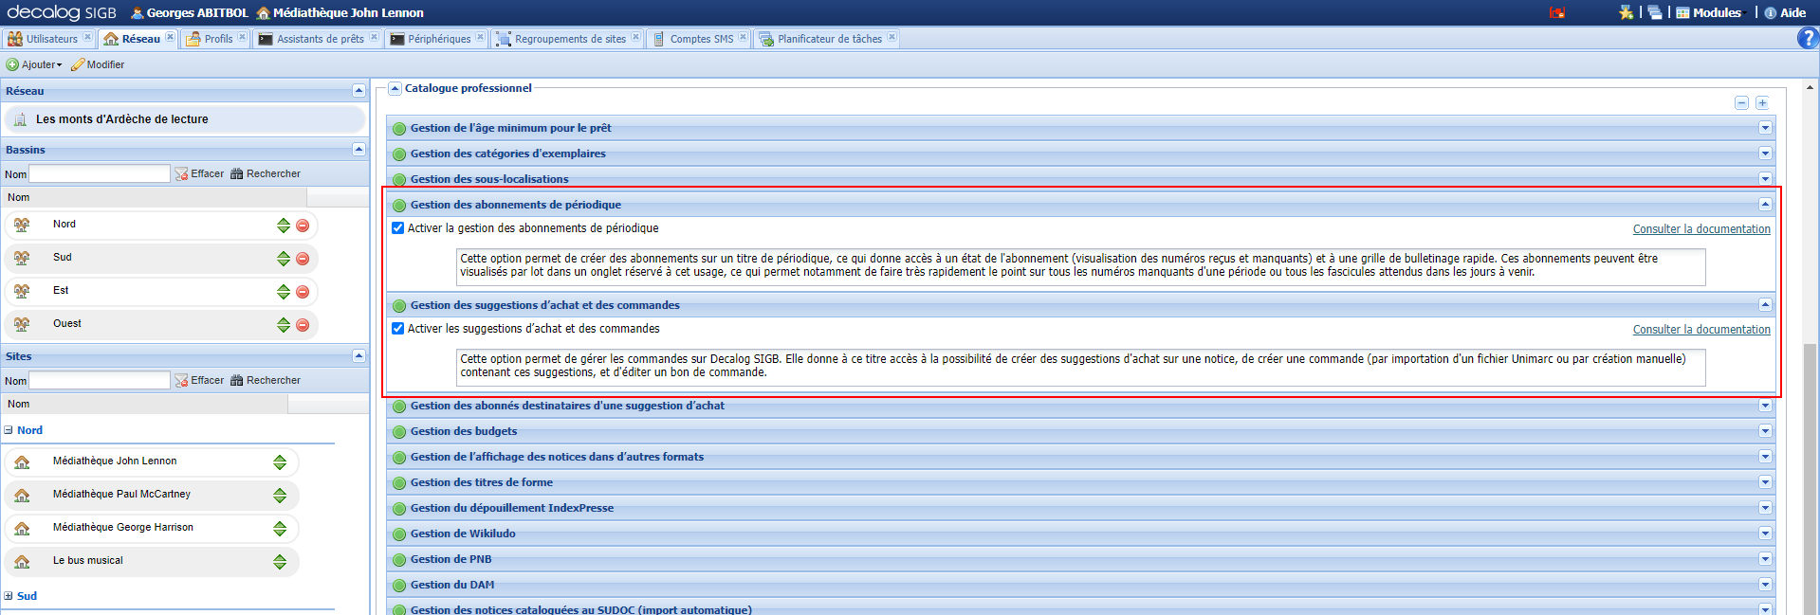Viewport: 1820px width, 615px height.
Task: Uncheck Activer les suggestions d'achat et commandes
Action: [398, 329]
